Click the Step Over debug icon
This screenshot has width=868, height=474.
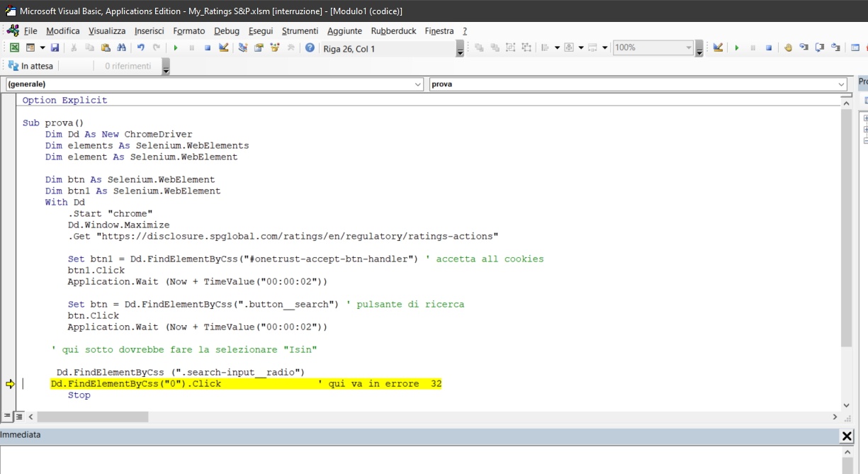(820, 47)
